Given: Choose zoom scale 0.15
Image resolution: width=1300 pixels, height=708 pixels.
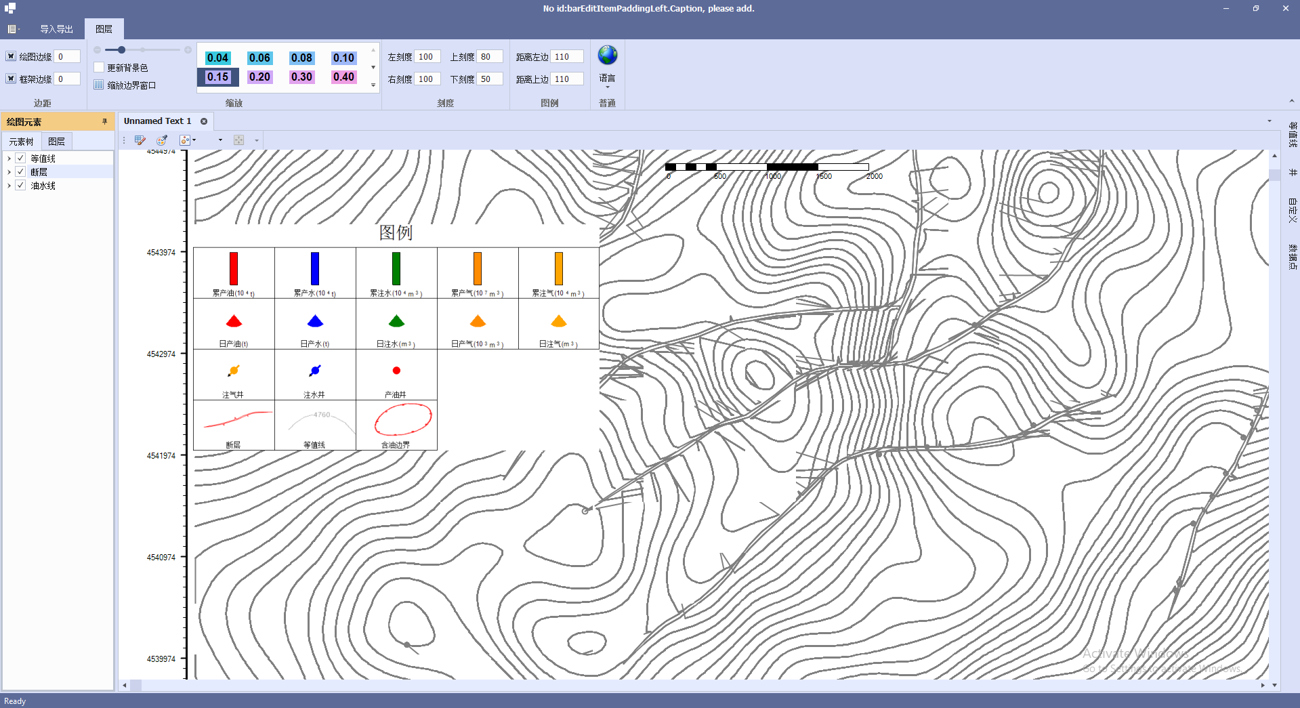Looking at the screenshot, I should pos(217,77).
